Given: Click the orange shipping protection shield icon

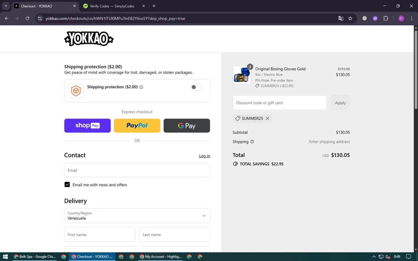Looking at the screenshot, I should coord(76,91).
